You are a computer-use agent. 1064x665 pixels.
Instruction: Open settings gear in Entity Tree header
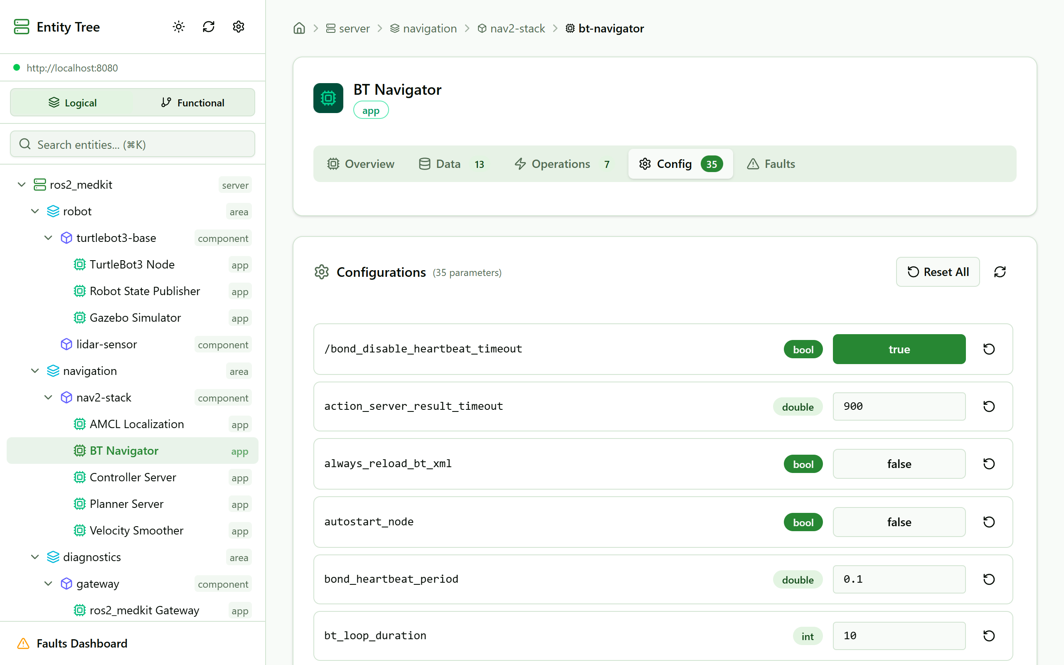tap(238, 27)
